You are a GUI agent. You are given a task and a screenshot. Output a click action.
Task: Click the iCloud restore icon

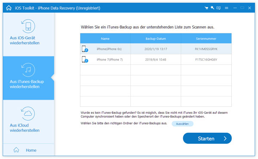pyautogui.click(x=28, y=113)
